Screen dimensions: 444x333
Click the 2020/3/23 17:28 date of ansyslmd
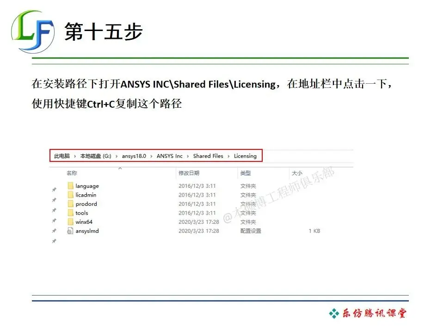(199, 231)
